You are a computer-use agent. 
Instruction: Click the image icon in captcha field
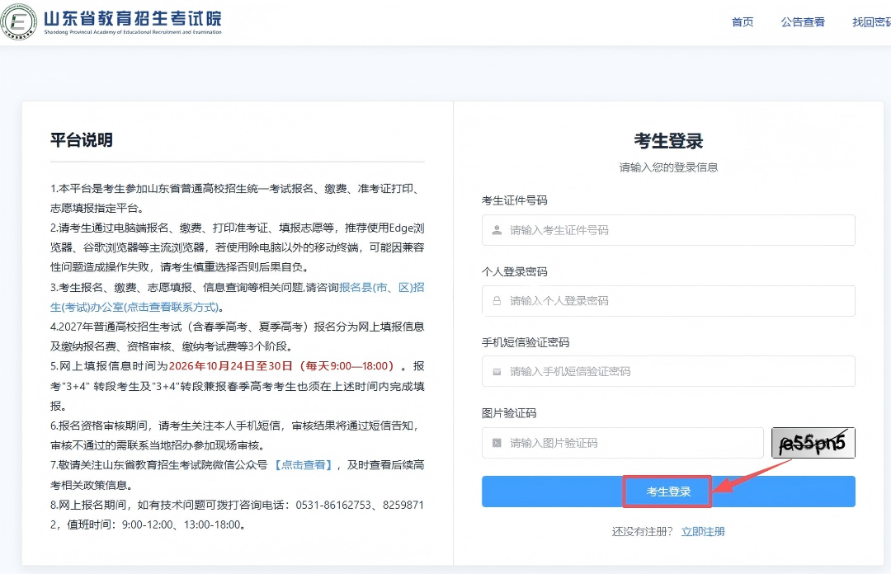pos(497,443)
